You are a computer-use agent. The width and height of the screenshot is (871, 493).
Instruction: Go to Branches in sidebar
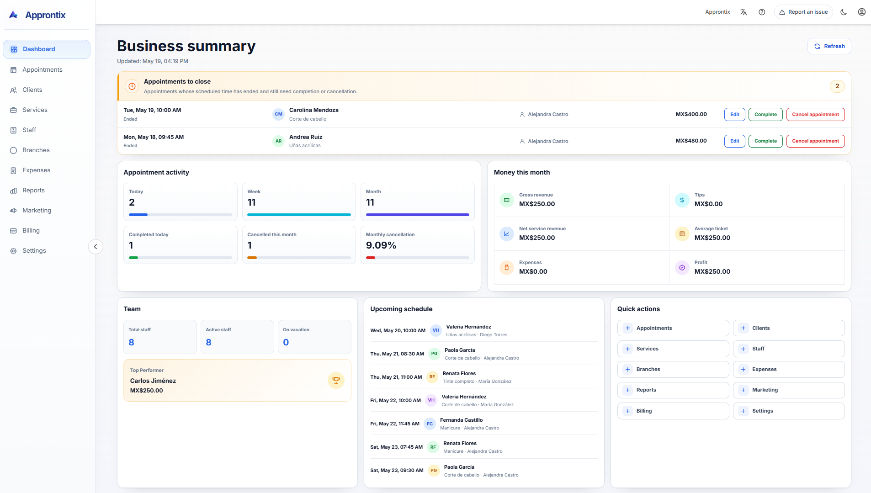point(47,150)
